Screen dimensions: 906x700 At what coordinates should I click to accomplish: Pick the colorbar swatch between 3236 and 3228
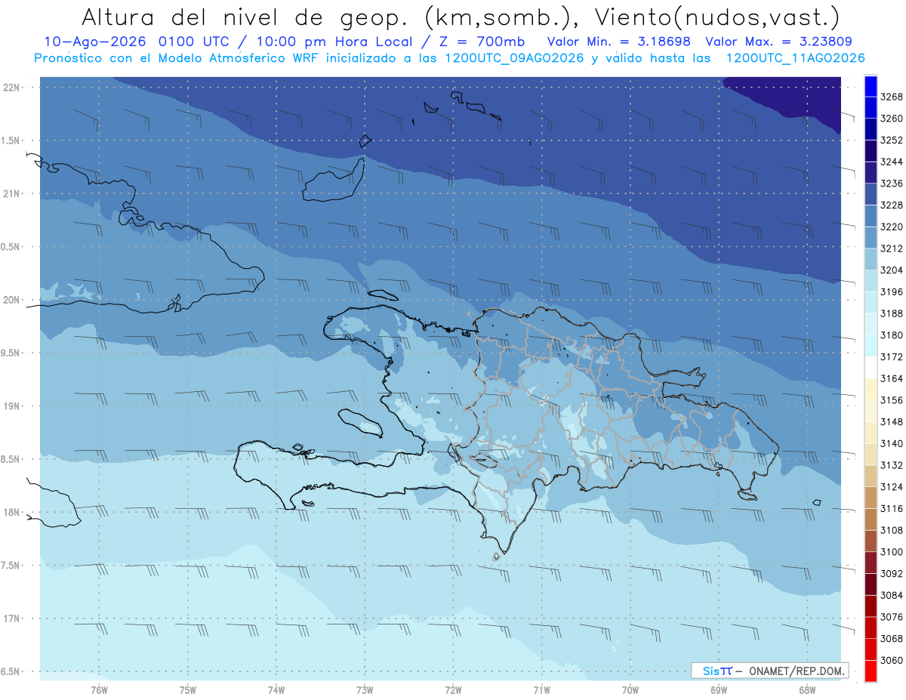click(871, 194)
